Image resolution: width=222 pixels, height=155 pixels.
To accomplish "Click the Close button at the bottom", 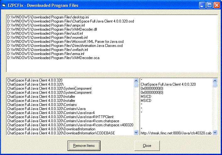I will pyautogui.click(x=147, y=146).
